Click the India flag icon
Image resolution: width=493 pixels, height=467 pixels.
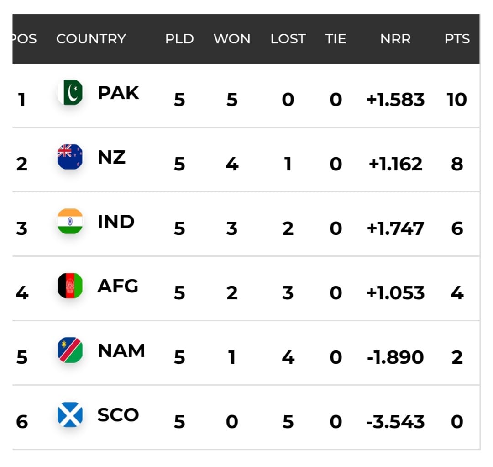pyautogui.click(x=70, y=221)
